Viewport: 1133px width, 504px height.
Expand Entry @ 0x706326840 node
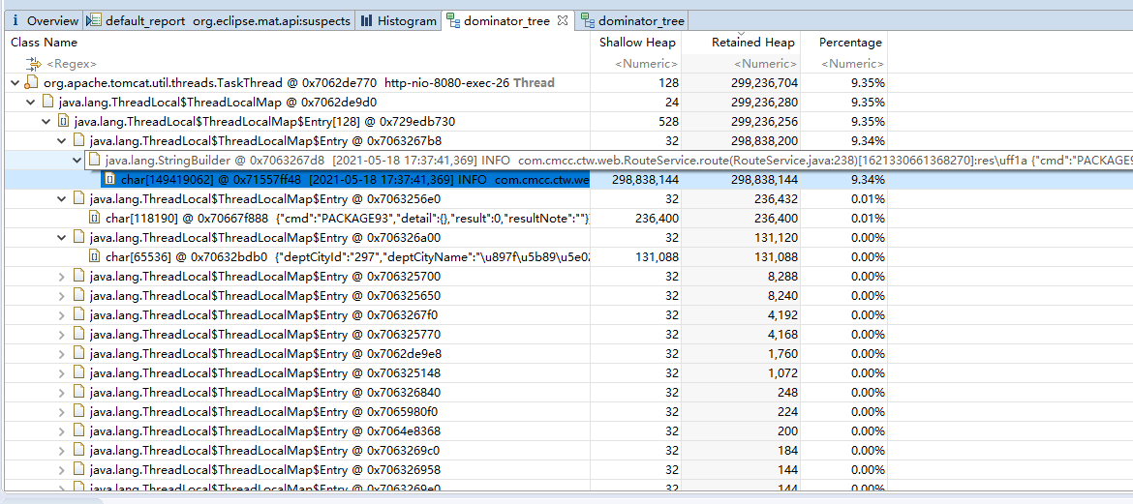point(61,393)
